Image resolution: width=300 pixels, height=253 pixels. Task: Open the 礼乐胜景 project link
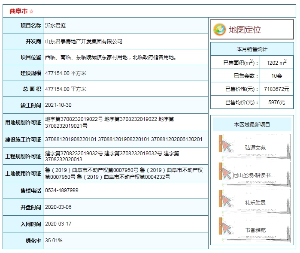click(255, 202)
